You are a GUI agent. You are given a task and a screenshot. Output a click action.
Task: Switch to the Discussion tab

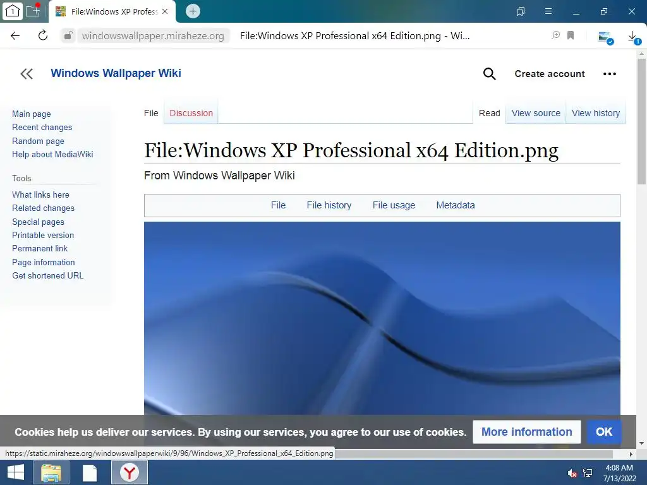191,113
